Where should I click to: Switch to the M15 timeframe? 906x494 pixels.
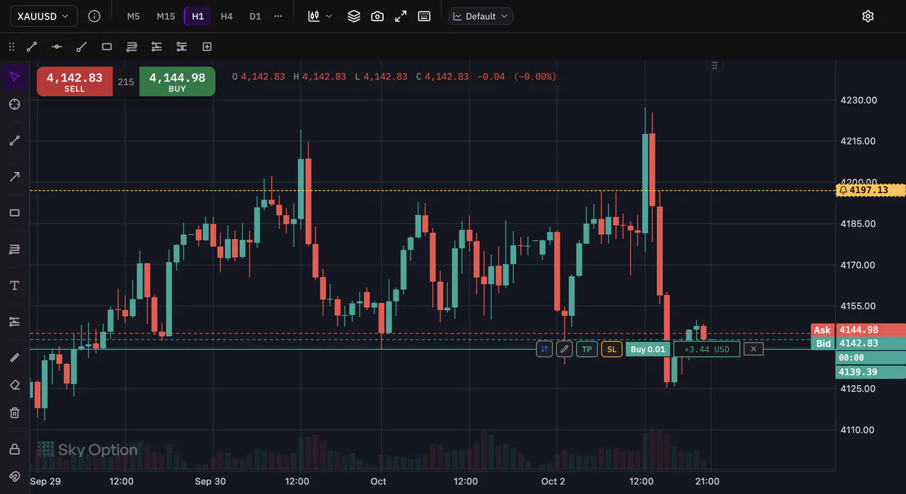(166, 16)
